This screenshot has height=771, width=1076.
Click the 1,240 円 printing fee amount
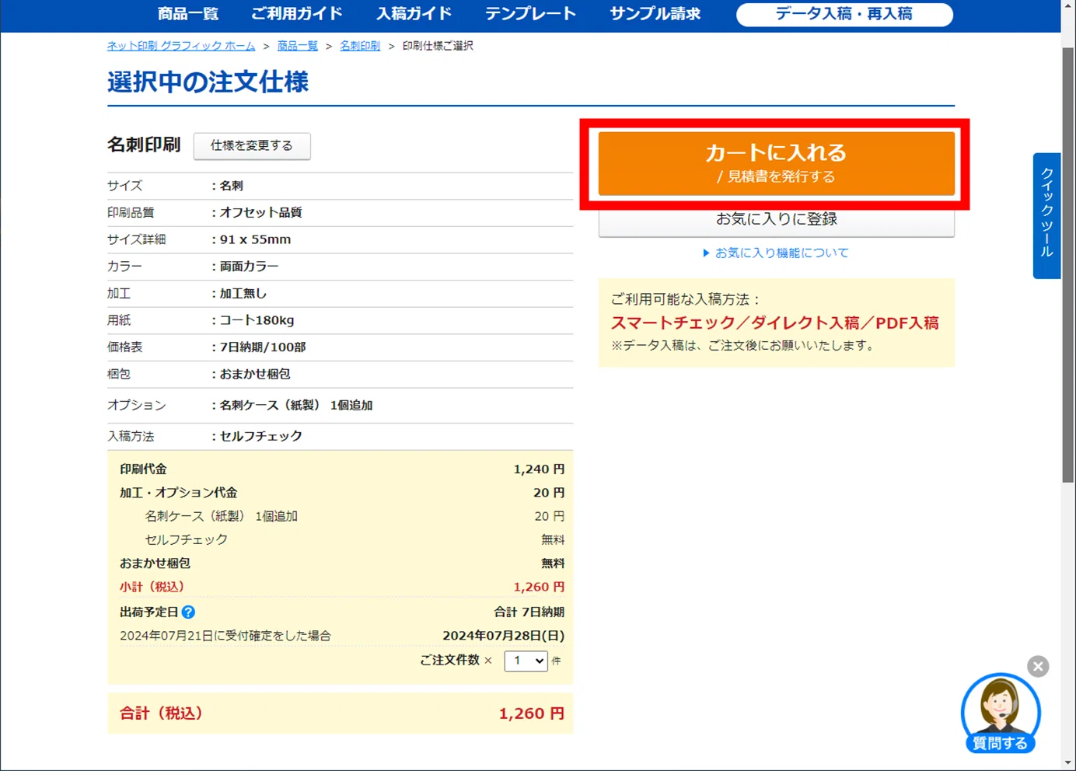tap(539, 469)
